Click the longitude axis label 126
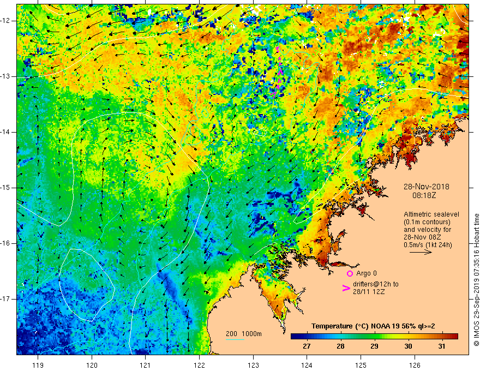This screenshot has width=480, height=371. pos(415,365)
